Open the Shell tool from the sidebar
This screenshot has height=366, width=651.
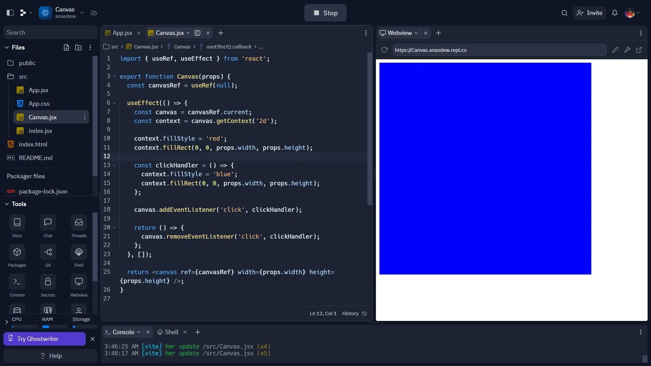click(x=79, y=256)
